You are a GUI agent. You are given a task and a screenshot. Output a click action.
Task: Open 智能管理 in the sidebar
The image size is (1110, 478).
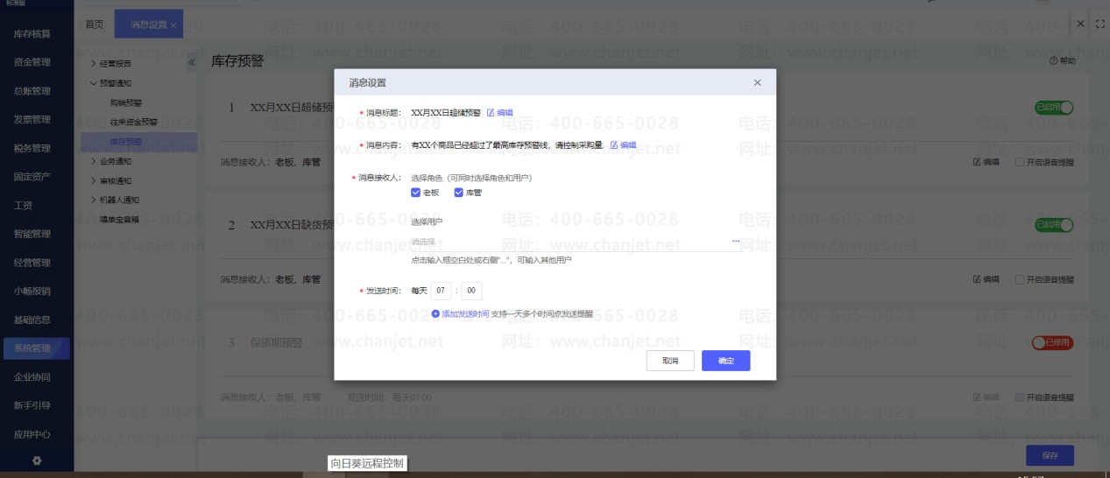[x=32, y=234]
